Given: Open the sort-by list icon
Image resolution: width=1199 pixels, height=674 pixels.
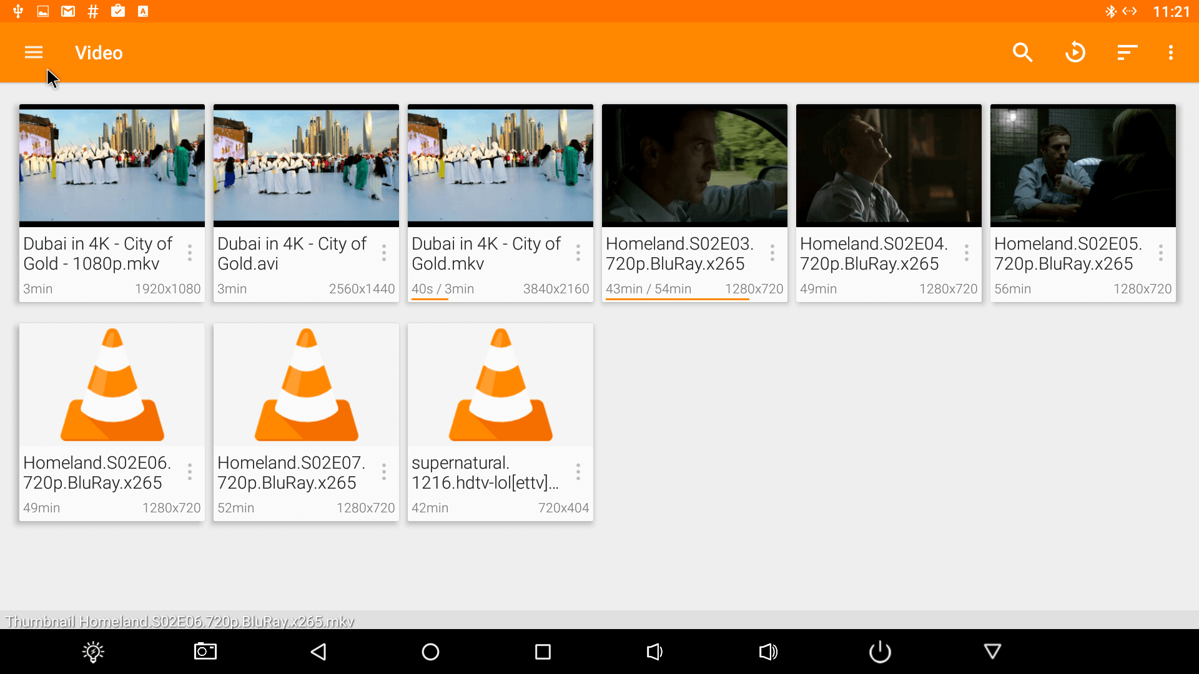Looking at the screenshot, I should [x=1127, y=52].
